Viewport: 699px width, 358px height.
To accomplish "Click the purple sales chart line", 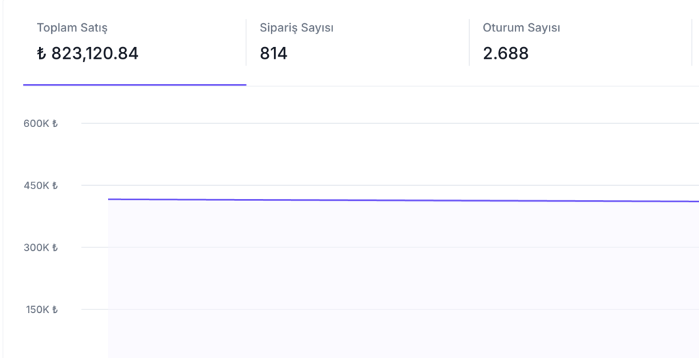I will pyautogui.click(x=403, y=200).
